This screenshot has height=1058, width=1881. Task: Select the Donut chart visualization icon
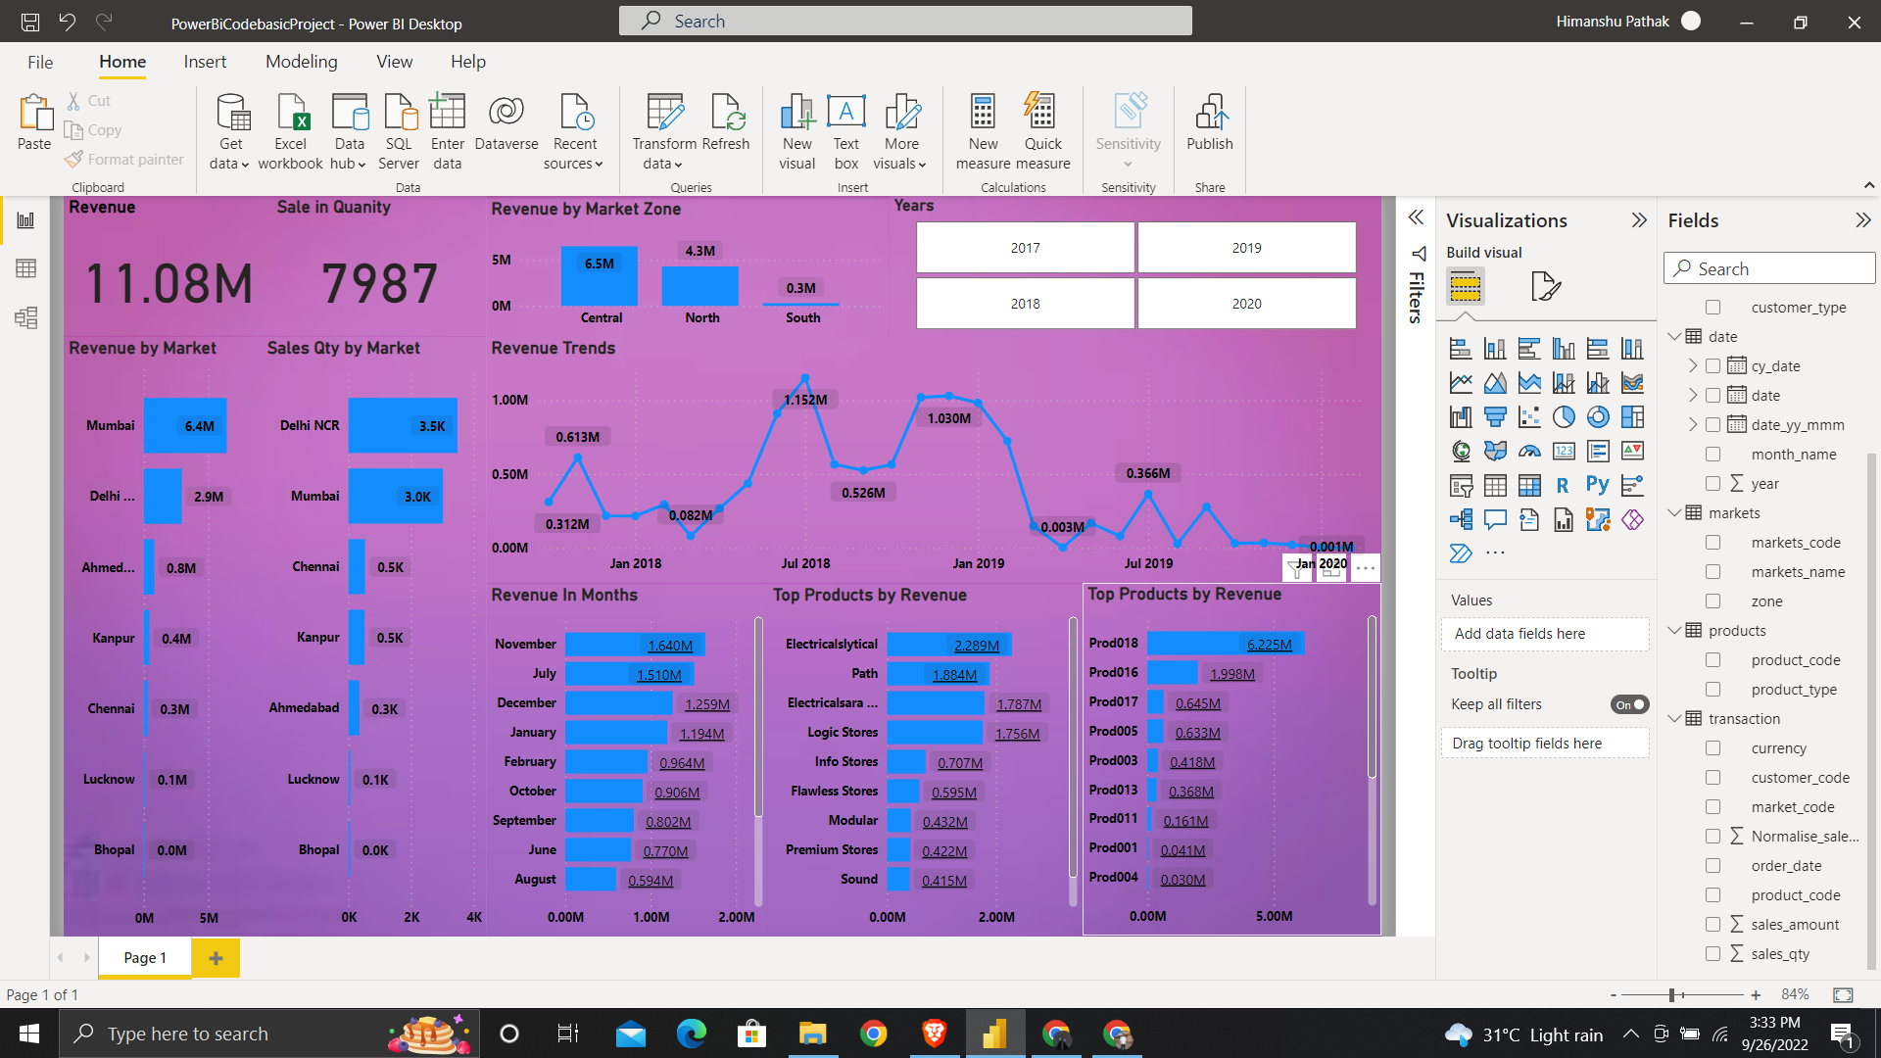pyautogui.click(x=1598, y=417)
